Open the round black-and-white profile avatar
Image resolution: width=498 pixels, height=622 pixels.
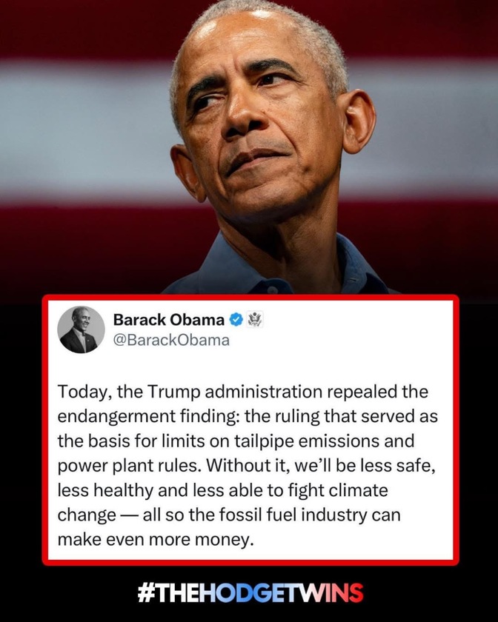tap(81, 330)
